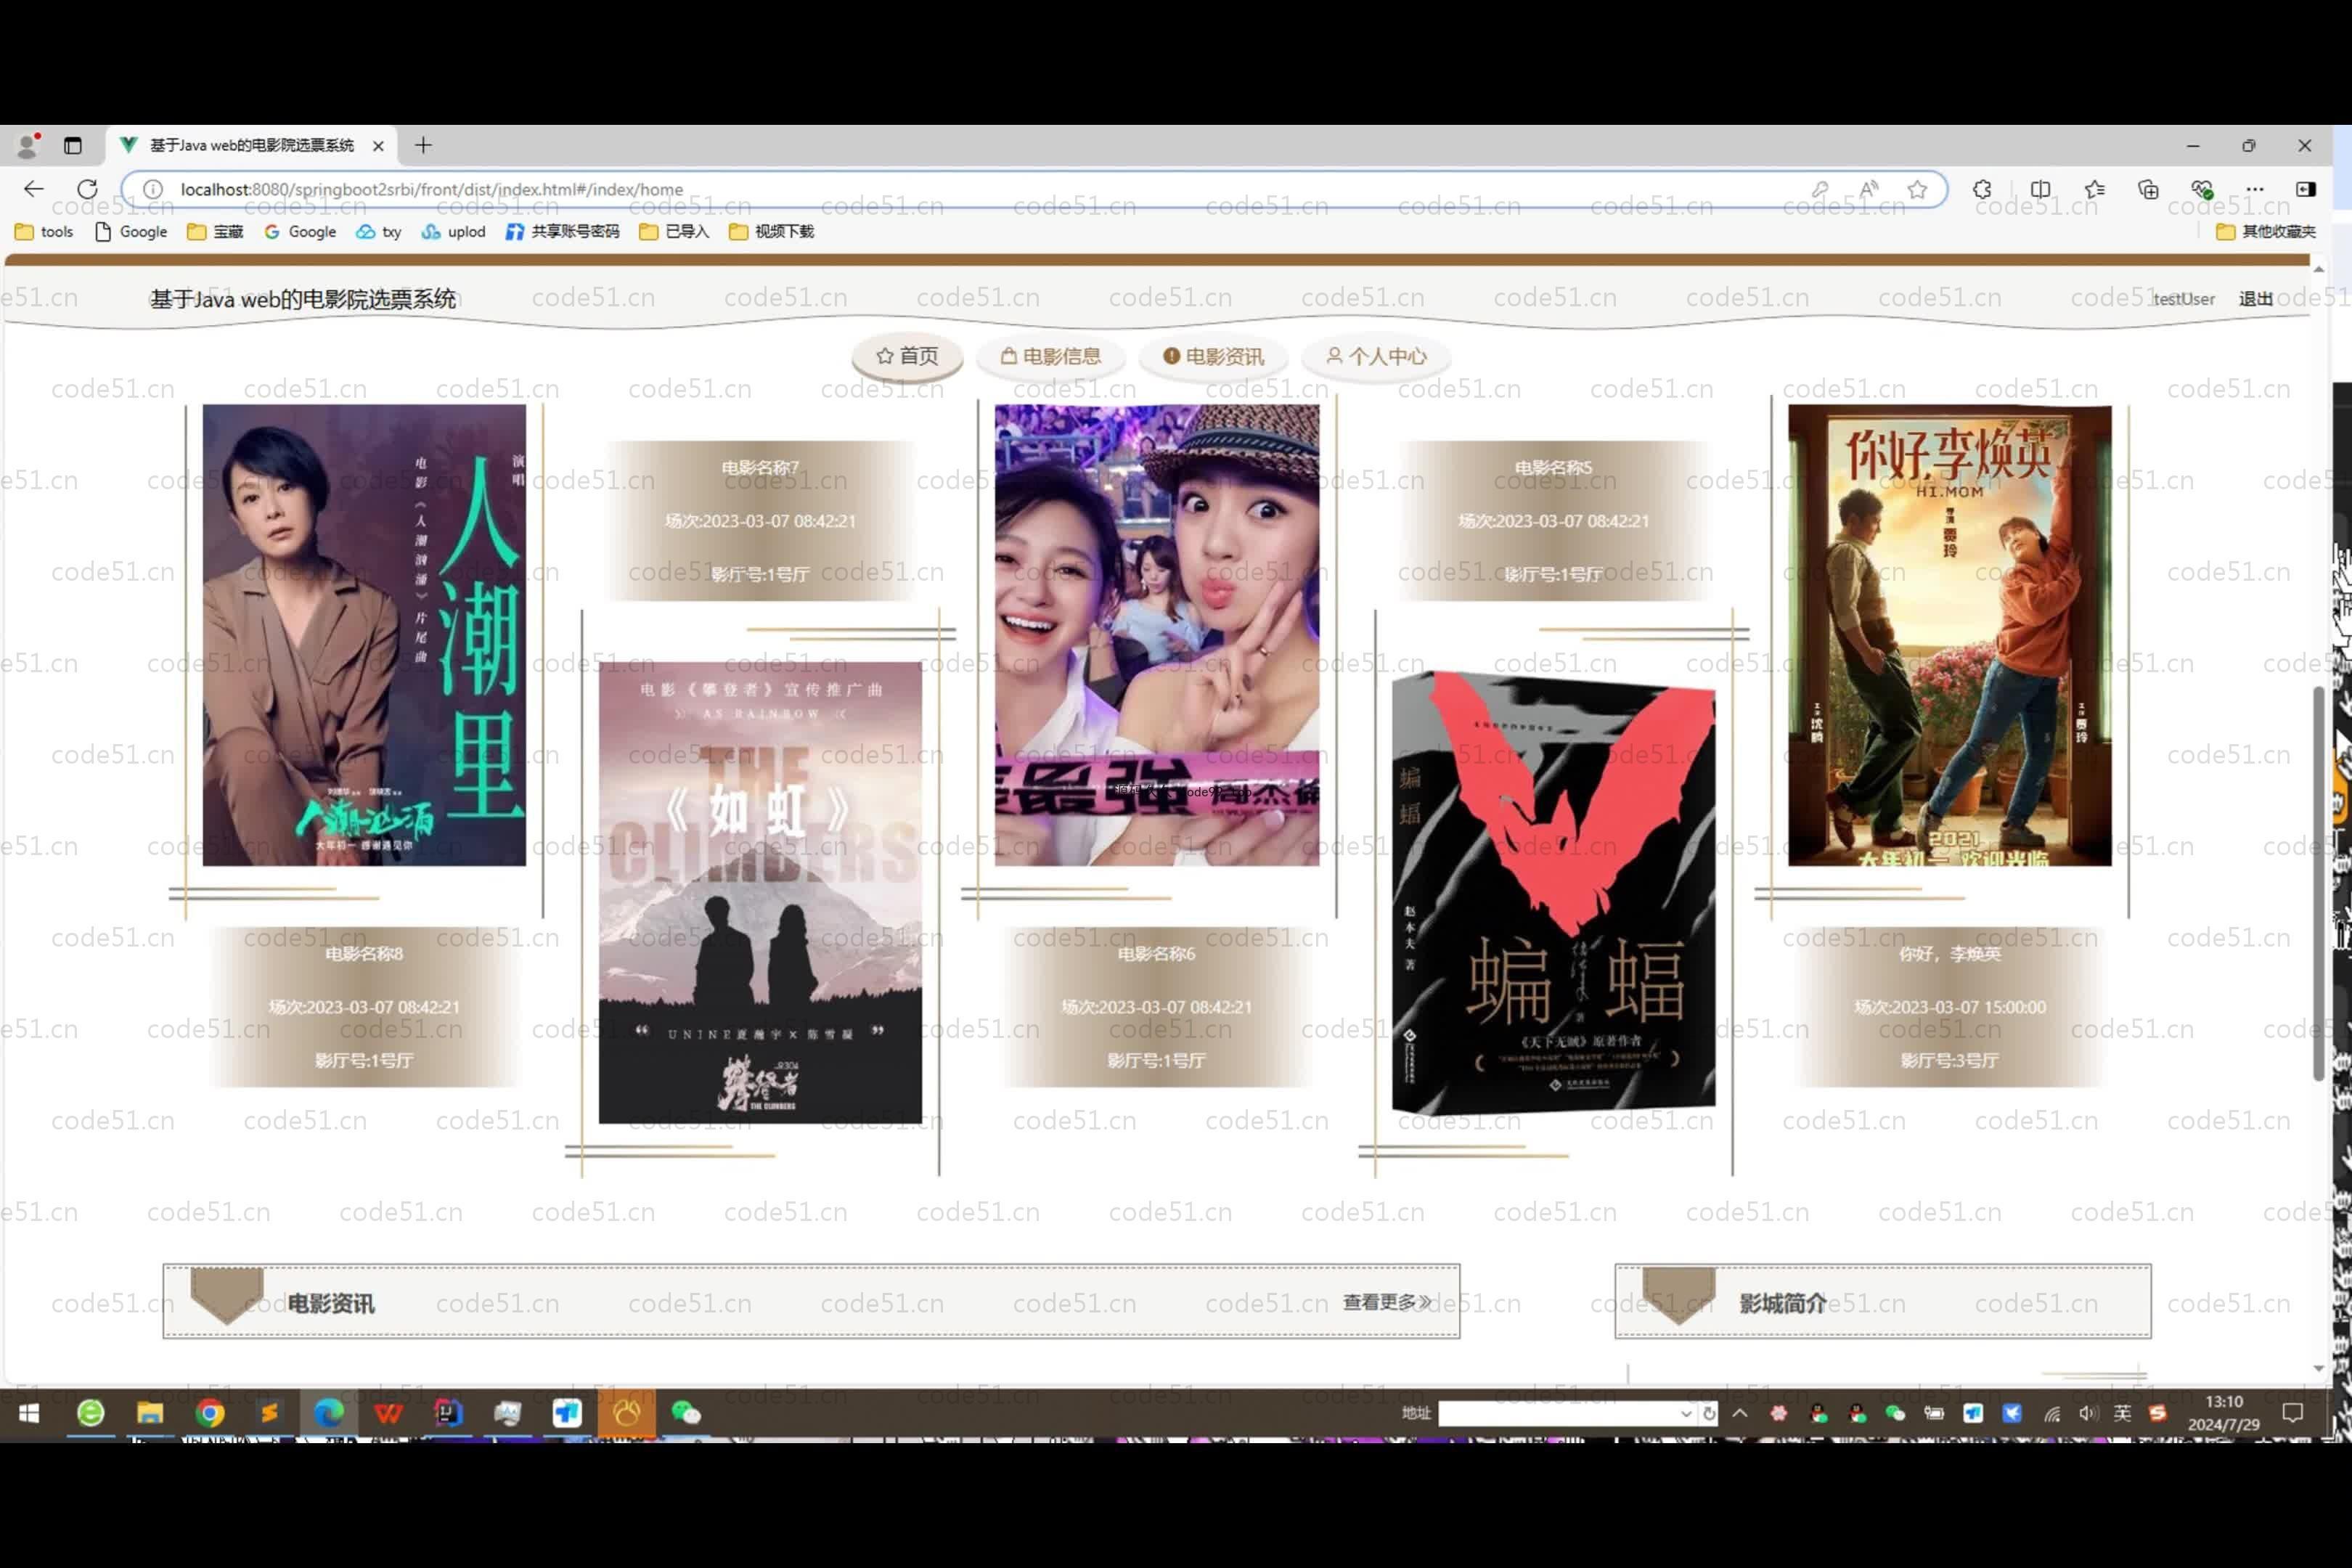Screen dimensions: 2352x1568
Task: Open the tab actions icon
Action: pos(72,145)
